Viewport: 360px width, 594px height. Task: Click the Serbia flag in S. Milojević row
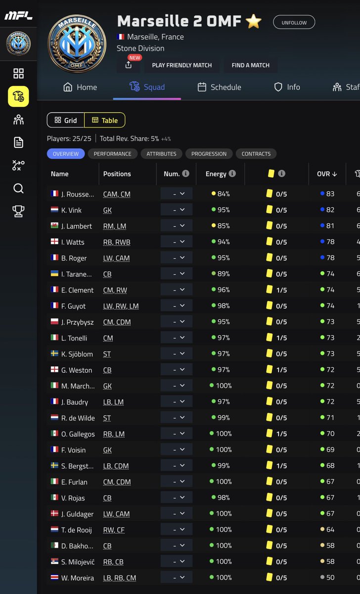[54, 561]
